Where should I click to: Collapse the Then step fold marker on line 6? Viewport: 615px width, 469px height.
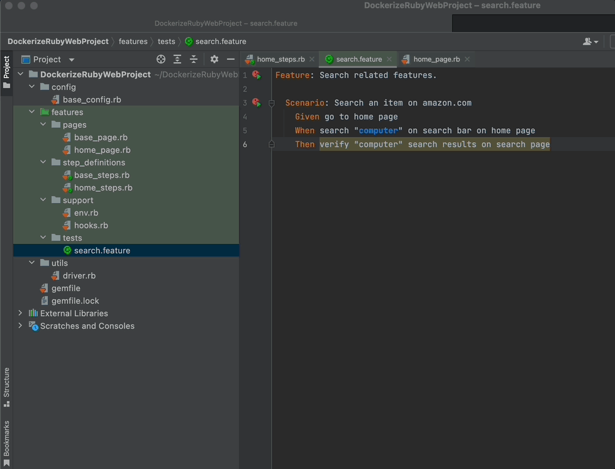click(x=272, y=144)
